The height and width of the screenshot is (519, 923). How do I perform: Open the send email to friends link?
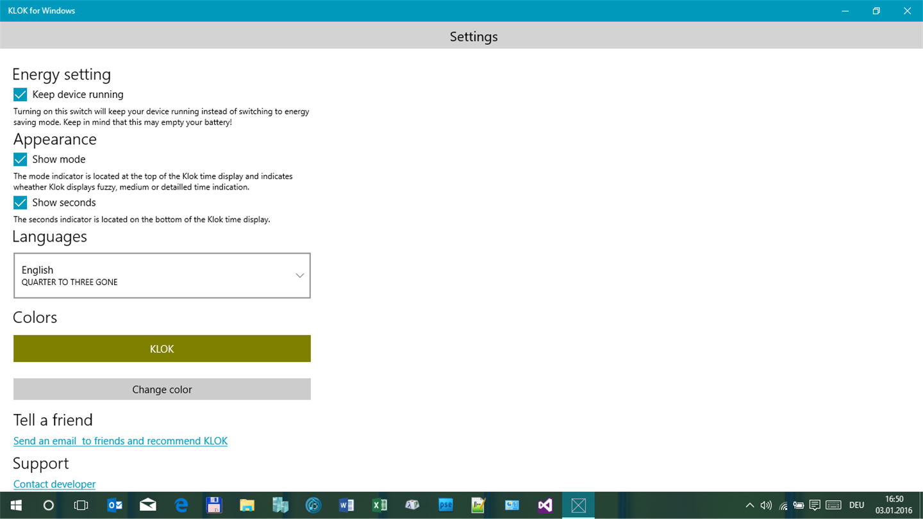tap(121, 441)
